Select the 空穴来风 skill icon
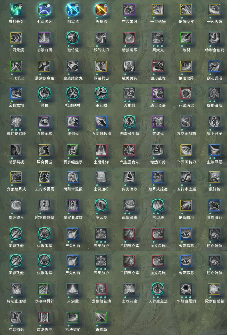Screen dimensions: 227x335 129,10
